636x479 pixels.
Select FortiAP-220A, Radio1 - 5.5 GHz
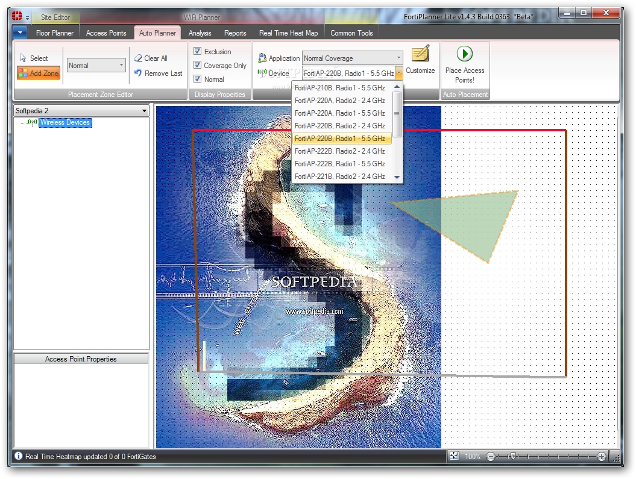point(342,113)
